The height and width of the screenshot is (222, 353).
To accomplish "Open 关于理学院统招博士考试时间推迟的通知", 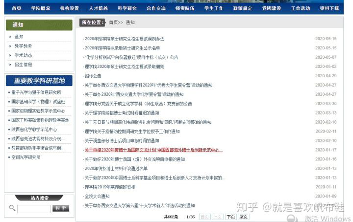I will (x=122, y=113).
